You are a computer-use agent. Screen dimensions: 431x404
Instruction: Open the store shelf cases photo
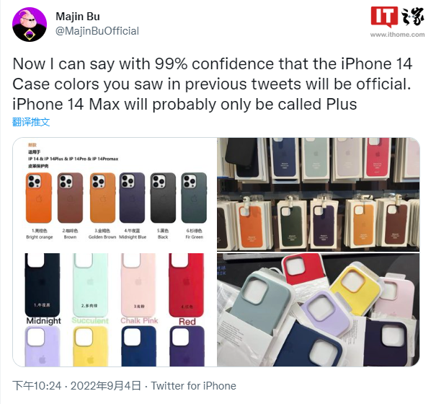pos(319,194)
